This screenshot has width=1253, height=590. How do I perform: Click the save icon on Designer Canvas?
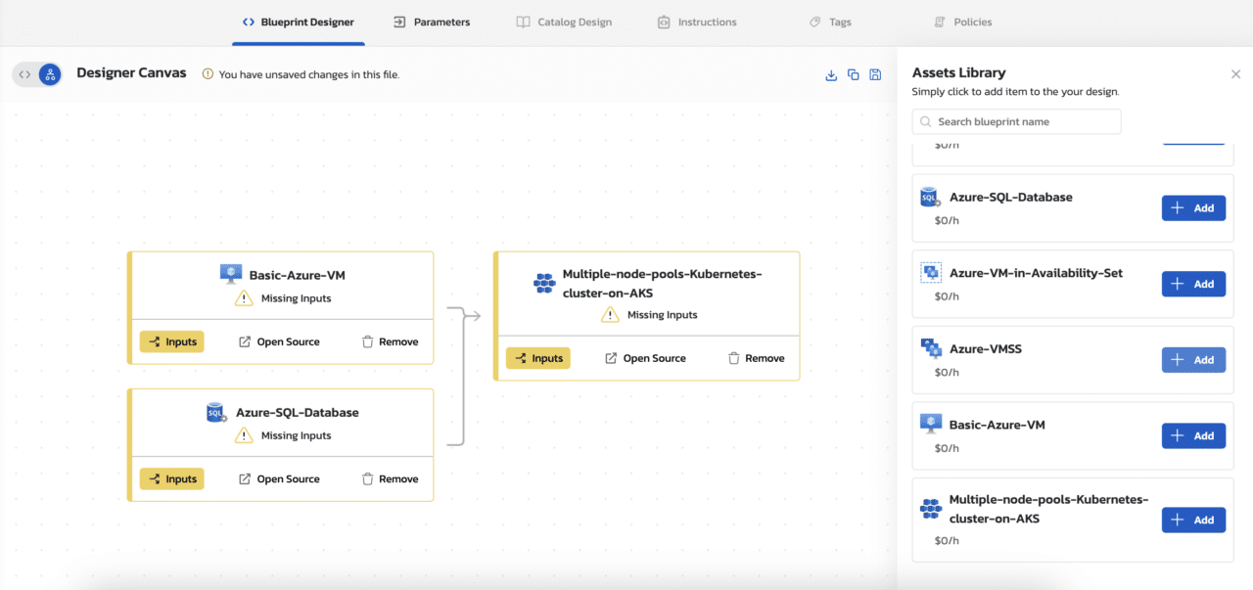[875, 75]
